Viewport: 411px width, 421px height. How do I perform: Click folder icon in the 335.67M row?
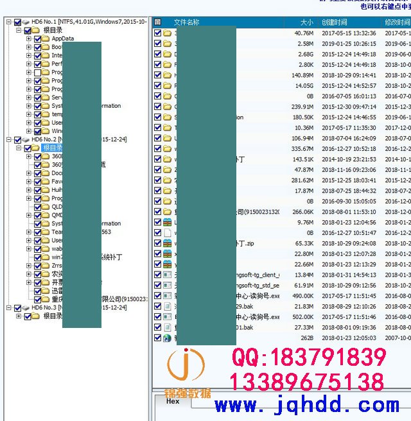[x=168, y=149]
